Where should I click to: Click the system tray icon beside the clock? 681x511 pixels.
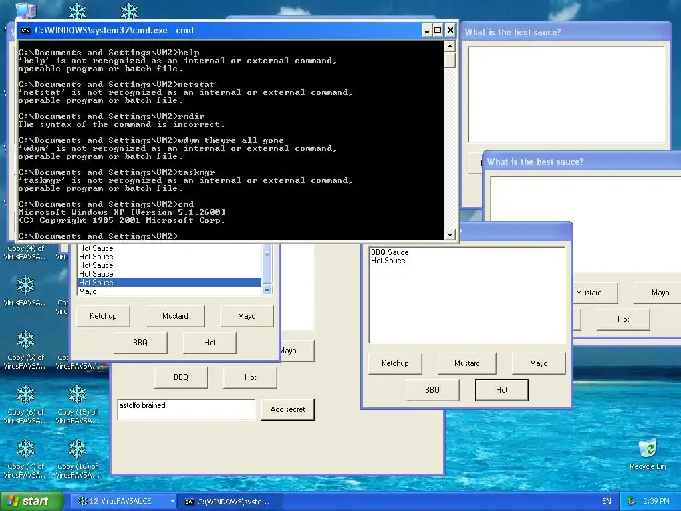[x=632, y=502]
